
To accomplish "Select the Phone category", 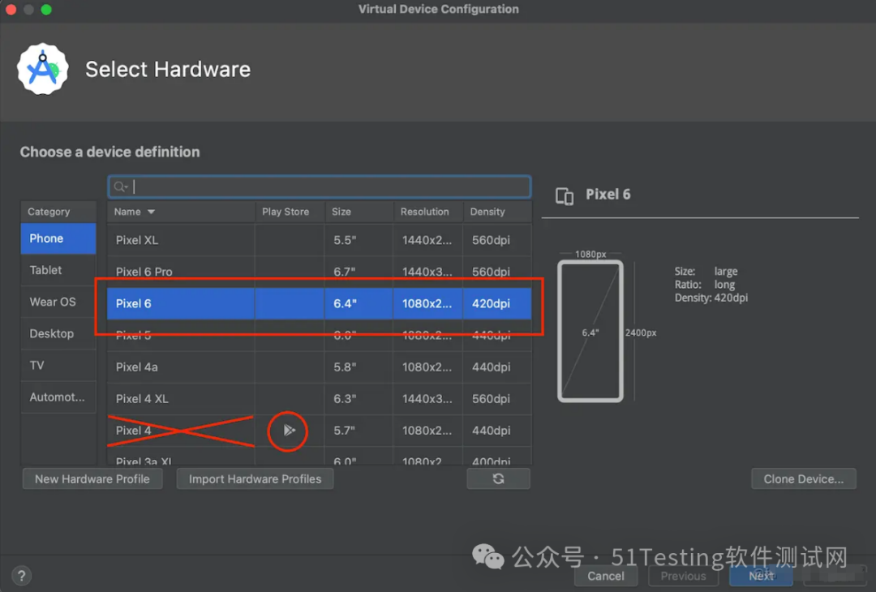I will point(58,238).
